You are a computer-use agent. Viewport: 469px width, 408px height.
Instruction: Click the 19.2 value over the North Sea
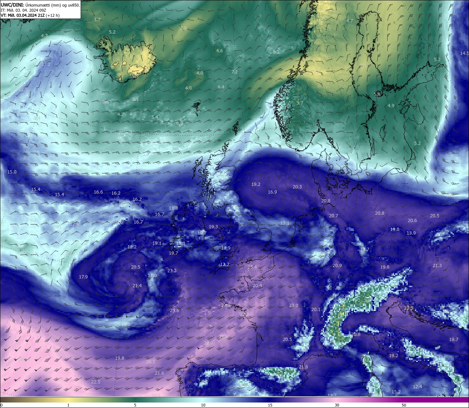click(x=256, y=184)
